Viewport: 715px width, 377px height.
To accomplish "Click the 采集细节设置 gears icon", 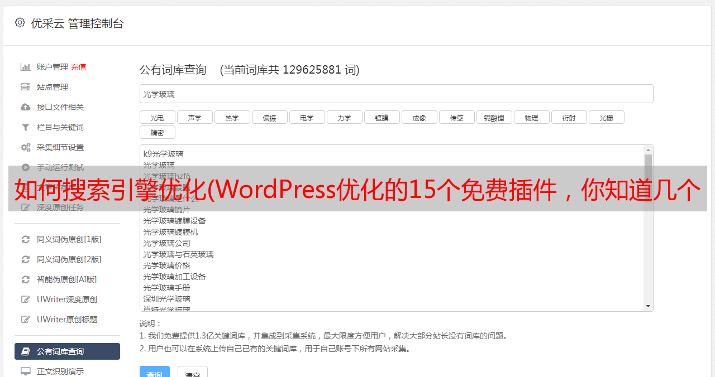I will coord(25,147).
